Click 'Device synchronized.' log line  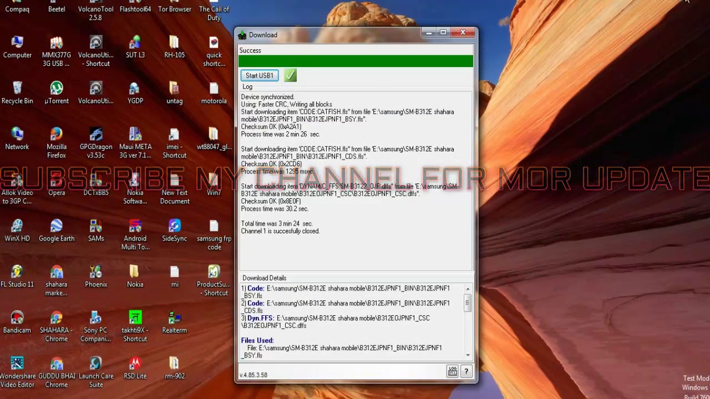[267, 97]
